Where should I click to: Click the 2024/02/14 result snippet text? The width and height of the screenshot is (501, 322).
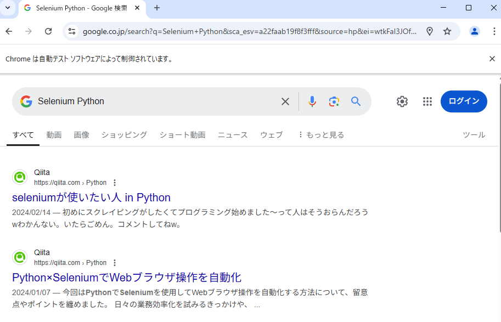[190, 218]
